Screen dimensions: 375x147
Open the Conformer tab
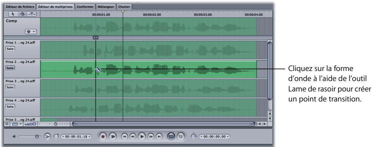85,7
